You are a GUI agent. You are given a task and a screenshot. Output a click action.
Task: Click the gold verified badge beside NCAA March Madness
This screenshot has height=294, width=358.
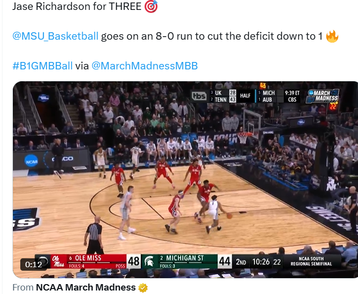point(143,288)
